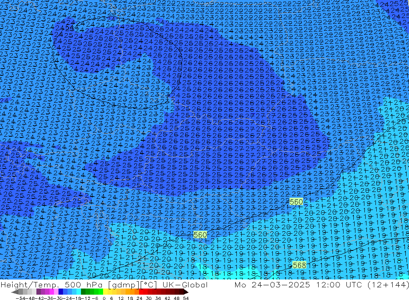Click the 568 contour label
This screenshot has width=409, height=300.
[x=299, y=265]
